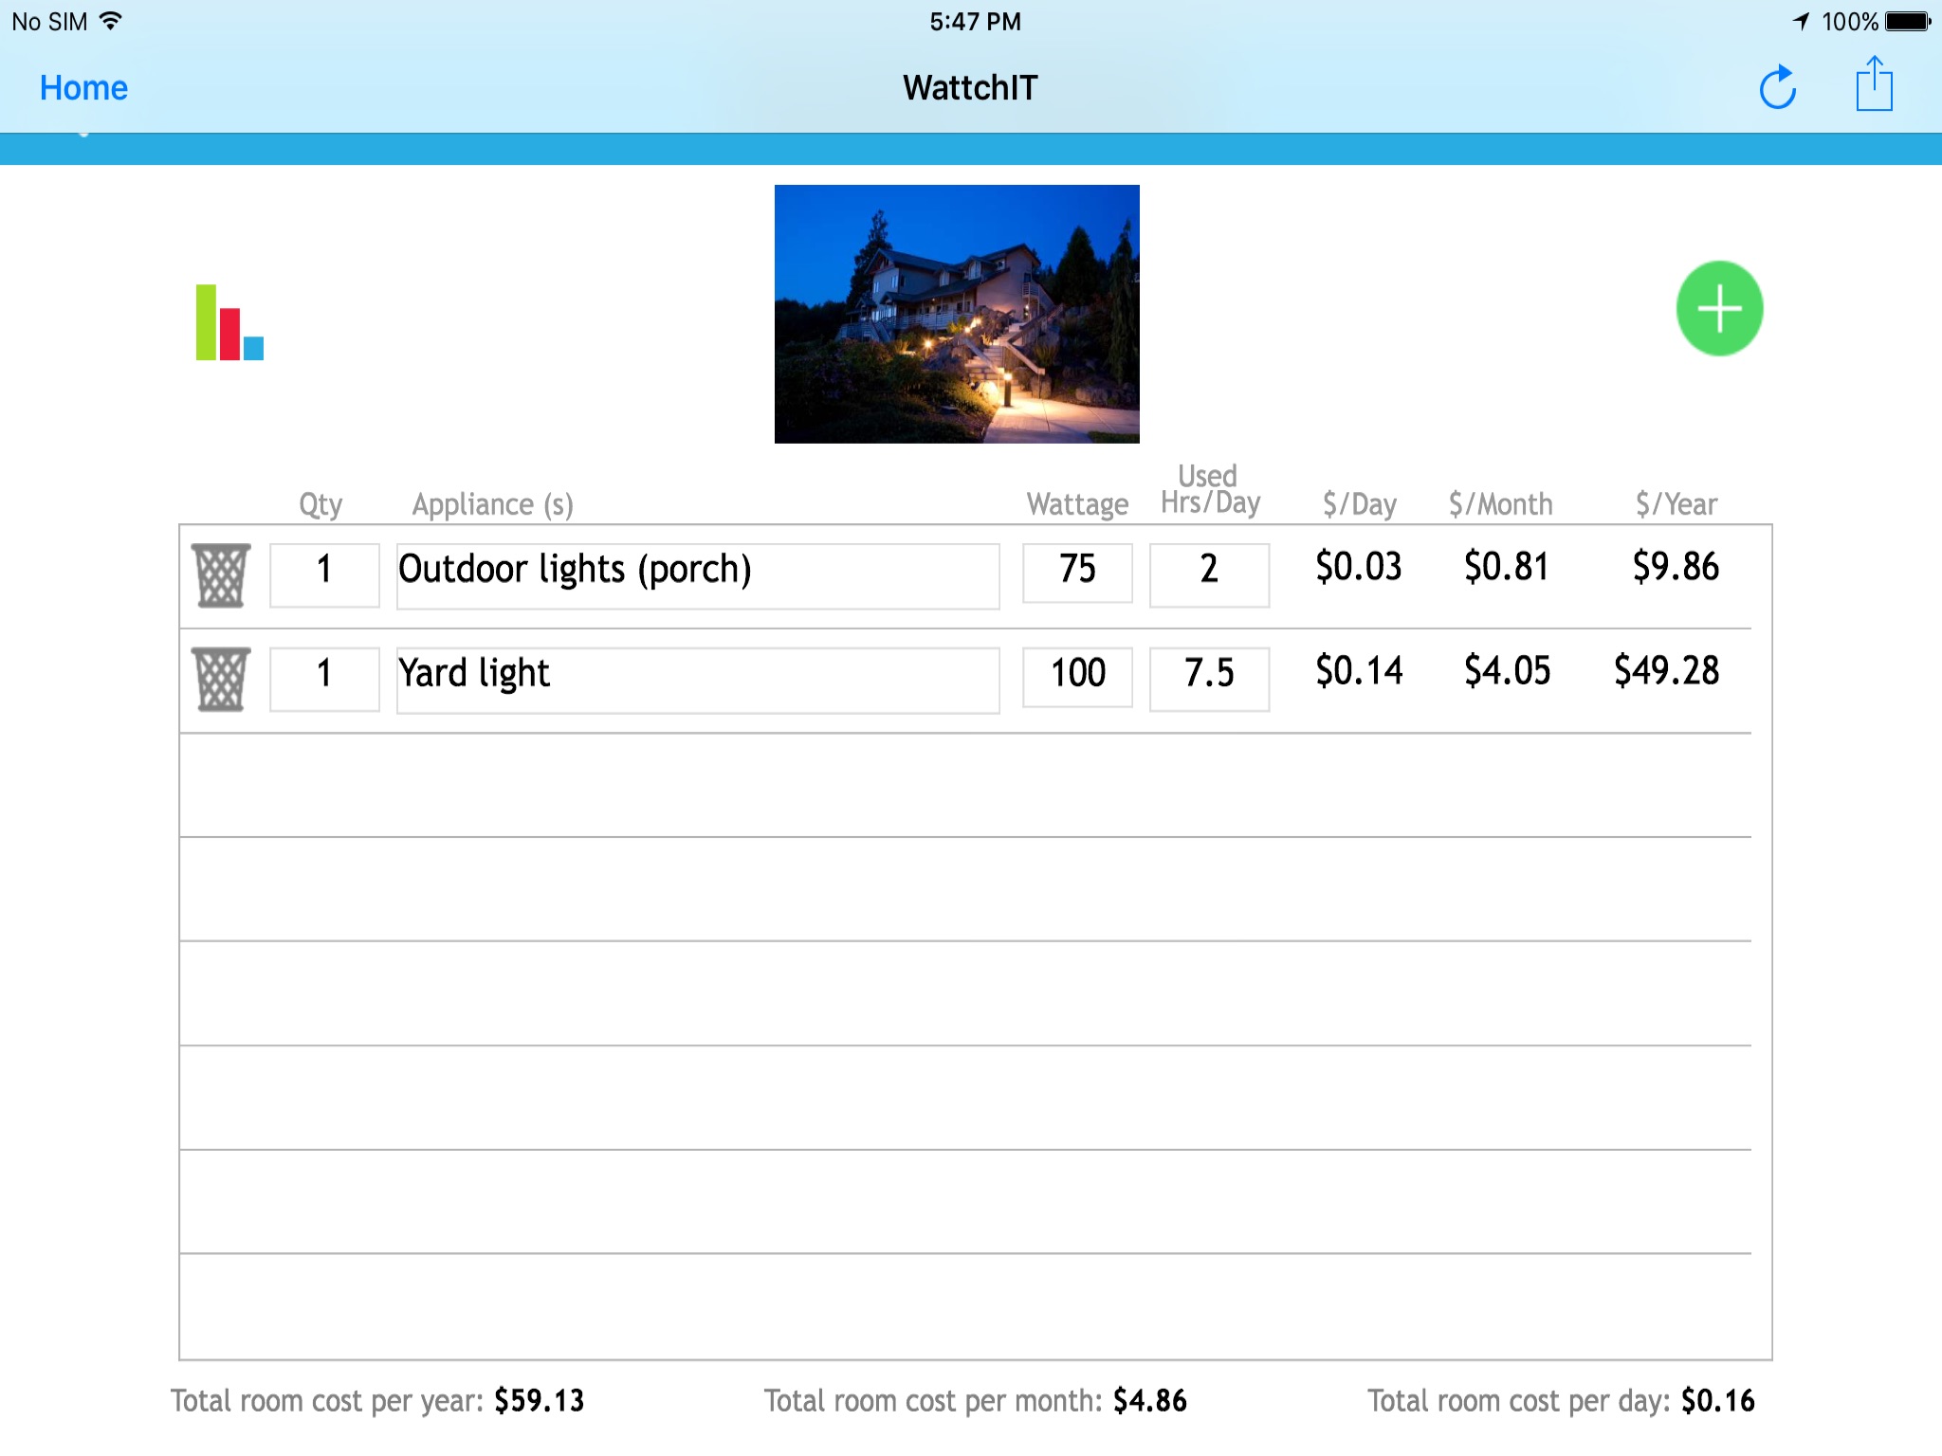Delete the Yard light row via trash
This screenshot has width=1942, height=1456.
pyautogui.click(x=221, y=680)
